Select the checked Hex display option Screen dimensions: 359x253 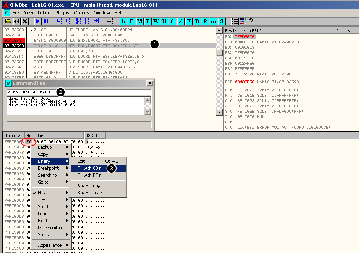tap(42, 193)
